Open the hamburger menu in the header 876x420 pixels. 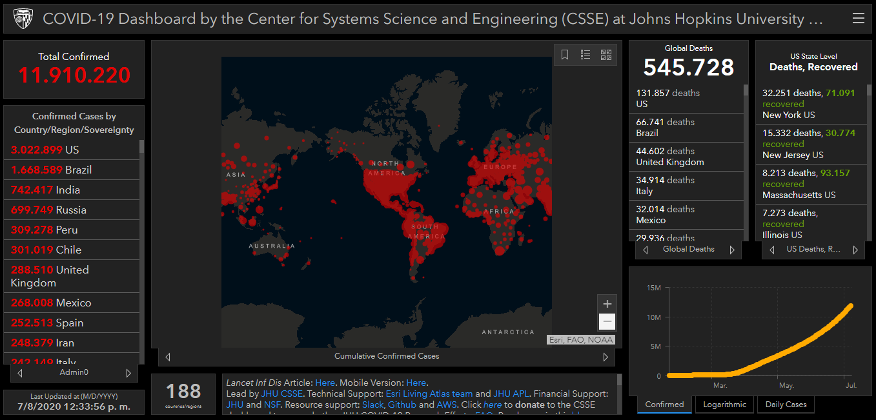(x=859, y=19)
